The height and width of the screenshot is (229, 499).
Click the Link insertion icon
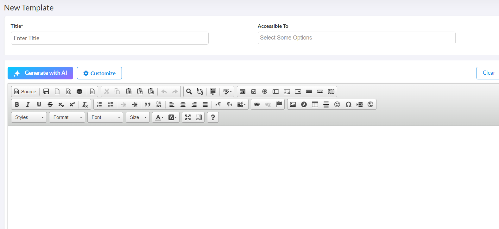pos(257,104)
